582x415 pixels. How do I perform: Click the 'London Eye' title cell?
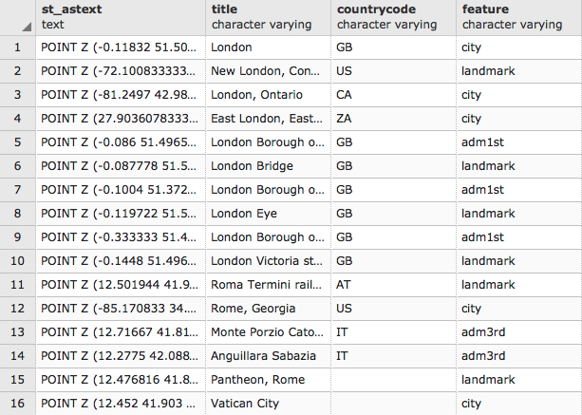(x=268, y=213)
